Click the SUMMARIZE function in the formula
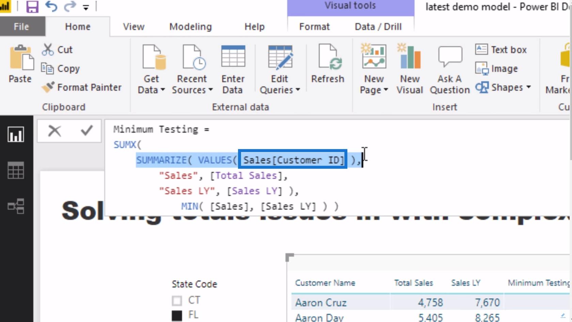The height and width of the screenshot is (322, 572). click(x=161, y=160)
